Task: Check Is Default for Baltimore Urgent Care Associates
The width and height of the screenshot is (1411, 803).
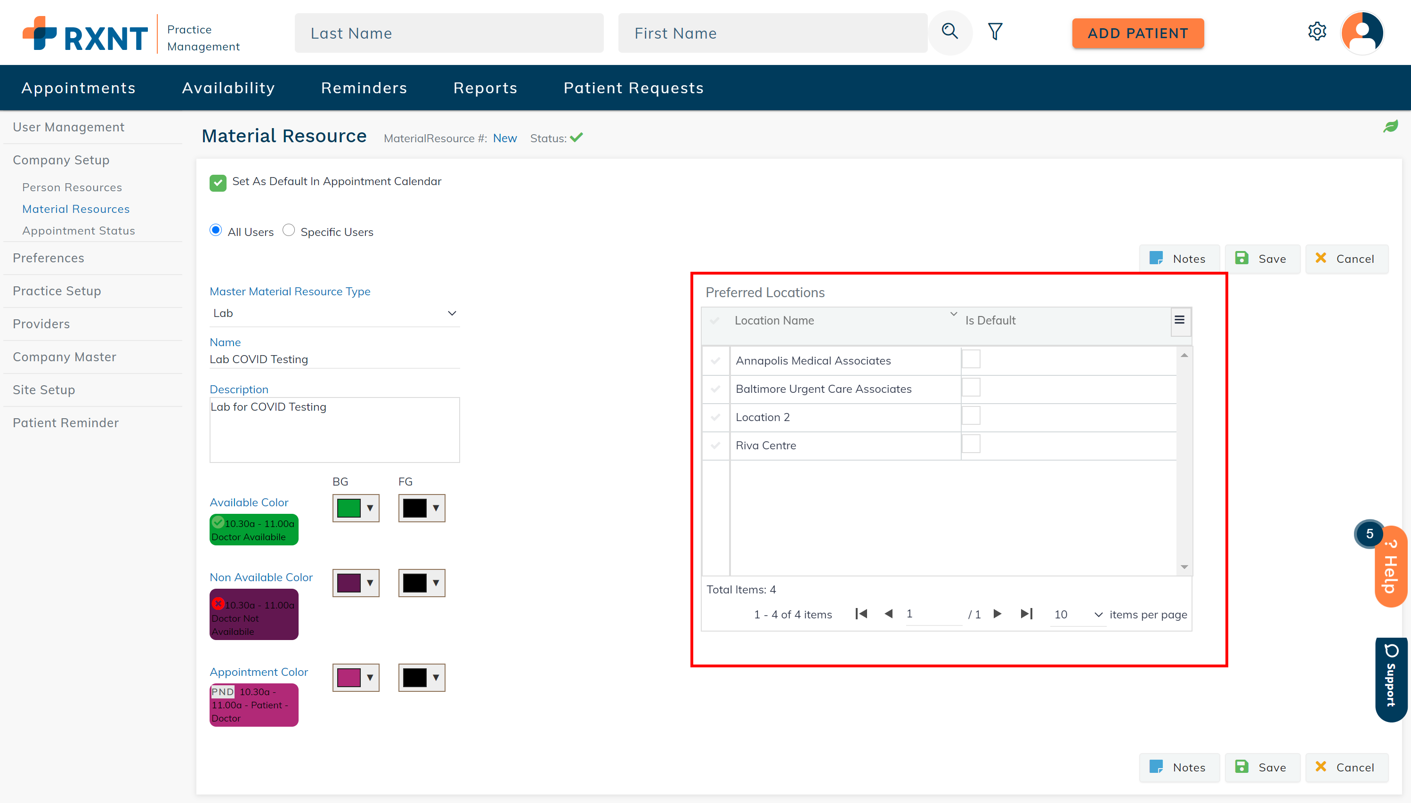Action: pyautogui.click(x=971, y=387)
